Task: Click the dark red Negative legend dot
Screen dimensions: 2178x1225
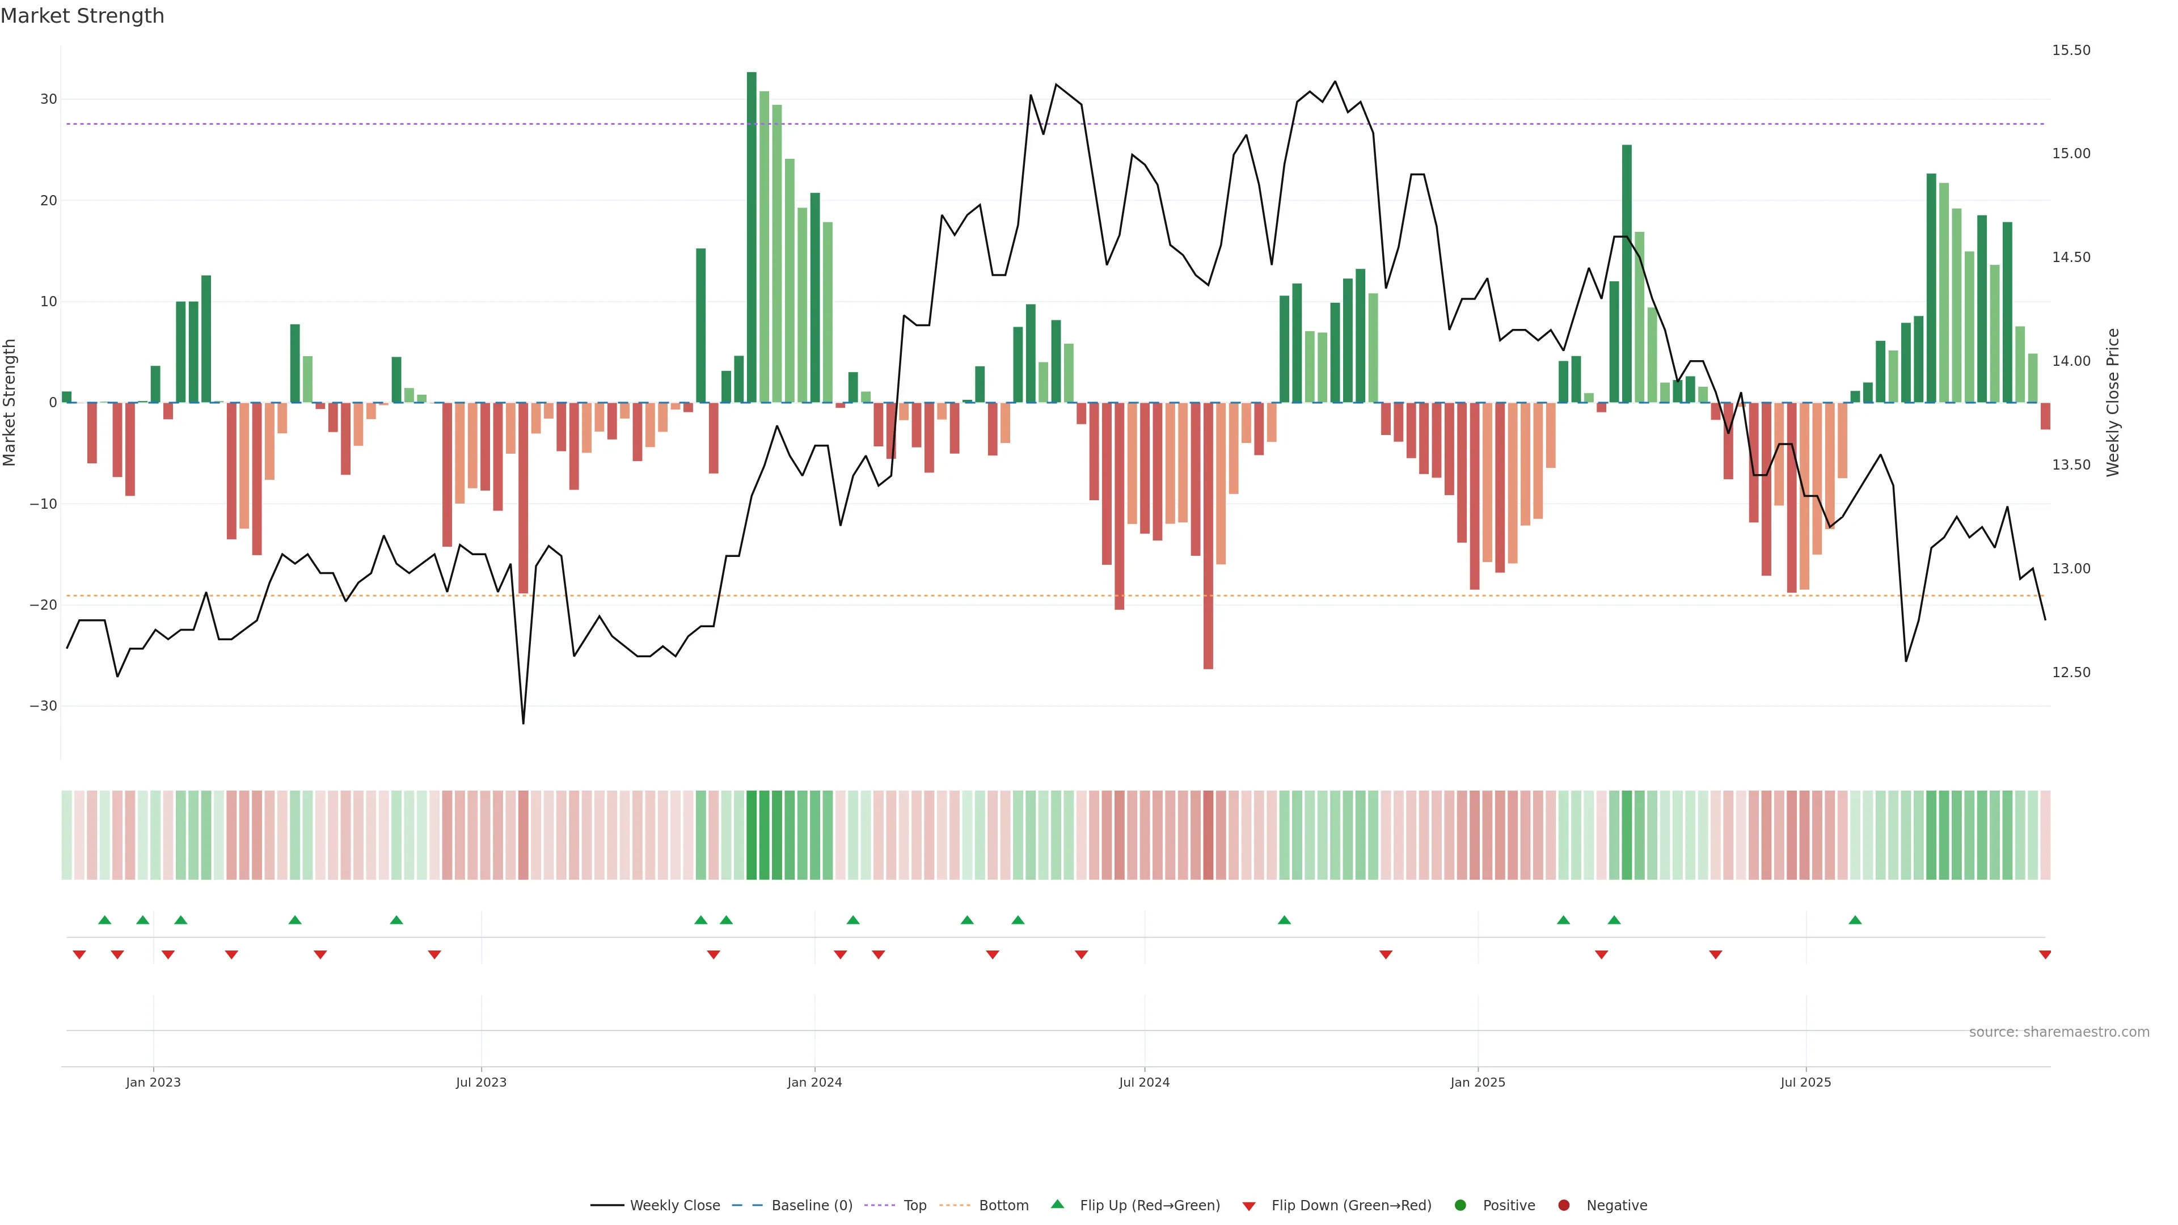Action: 1563,1206
